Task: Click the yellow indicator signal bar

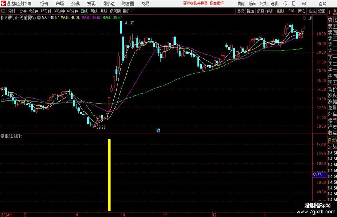Action: (109, 175)
